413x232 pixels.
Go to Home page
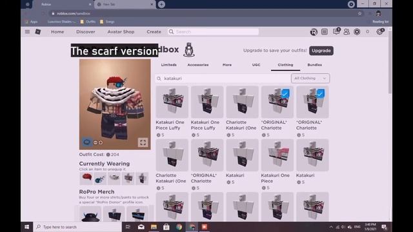click(x=57, y=32)
